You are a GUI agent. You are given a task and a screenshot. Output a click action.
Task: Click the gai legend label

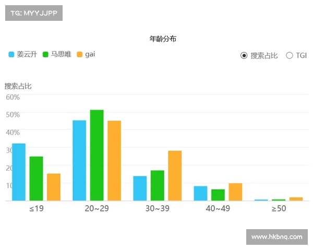(x=90, y=54)
